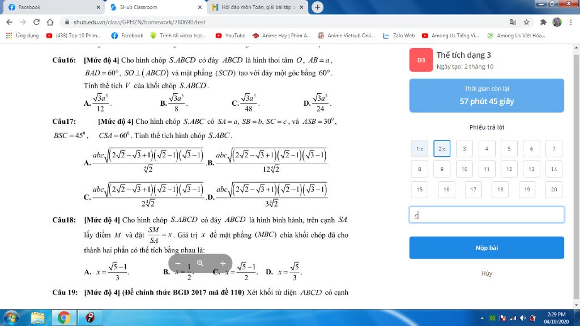Screen dimensions: 580x326
Task: Zoom in the test document with plus
Action: coord(223,263)
